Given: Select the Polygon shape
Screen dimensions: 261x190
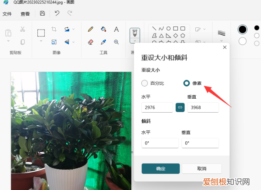Looking at the screenshot, I should [154, 36].
